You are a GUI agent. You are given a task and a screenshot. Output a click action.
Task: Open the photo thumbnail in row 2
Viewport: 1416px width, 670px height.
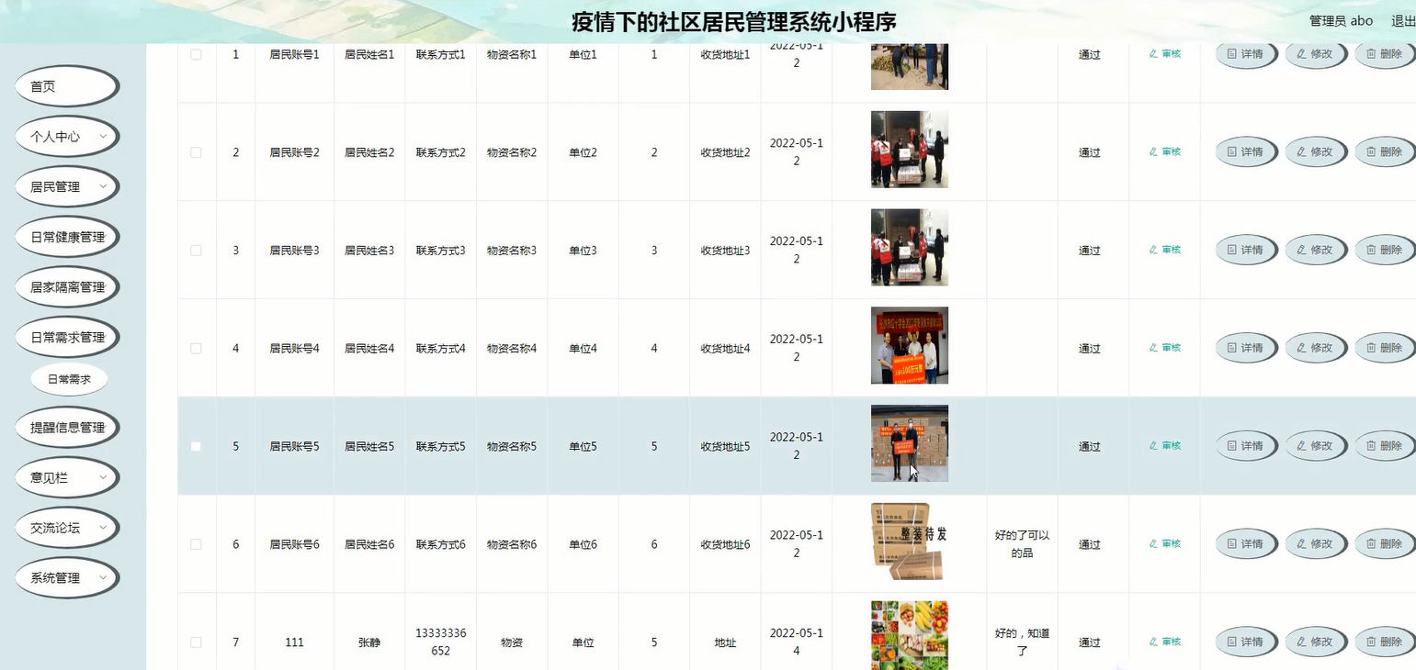(x=910, y=150)
